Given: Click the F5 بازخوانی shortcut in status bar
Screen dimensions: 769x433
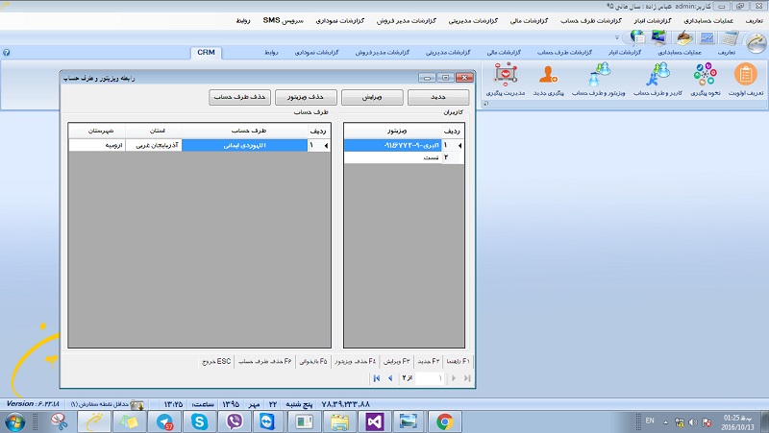Looking at the screenshot, I should pyautogui.click(x=313, y=362).
